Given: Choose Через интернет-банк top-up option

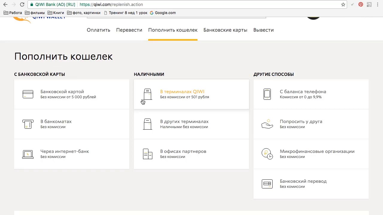Looking at the screenshot, I should [72, 154].
